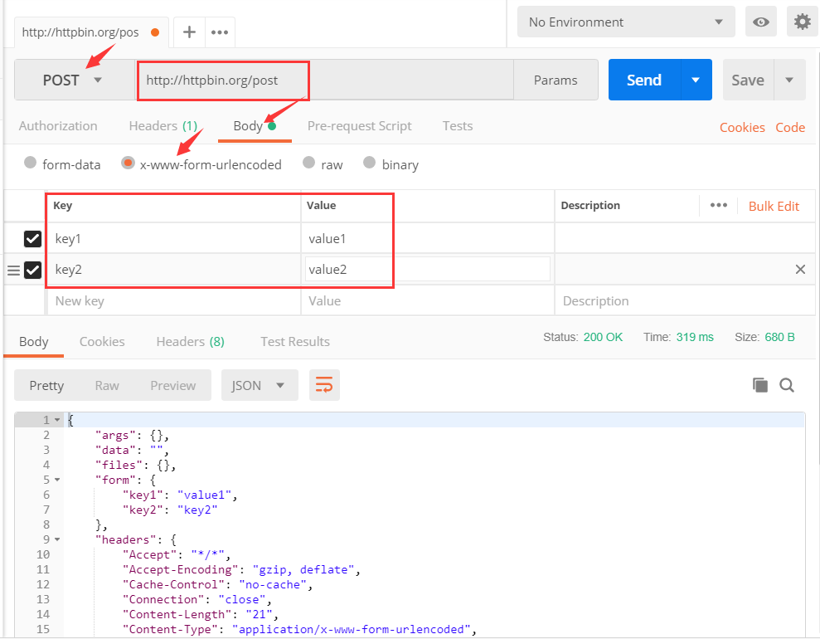The image size is (820, 639).
Task: Switch to the Pre-request Script tab
Action: (359, 126)
